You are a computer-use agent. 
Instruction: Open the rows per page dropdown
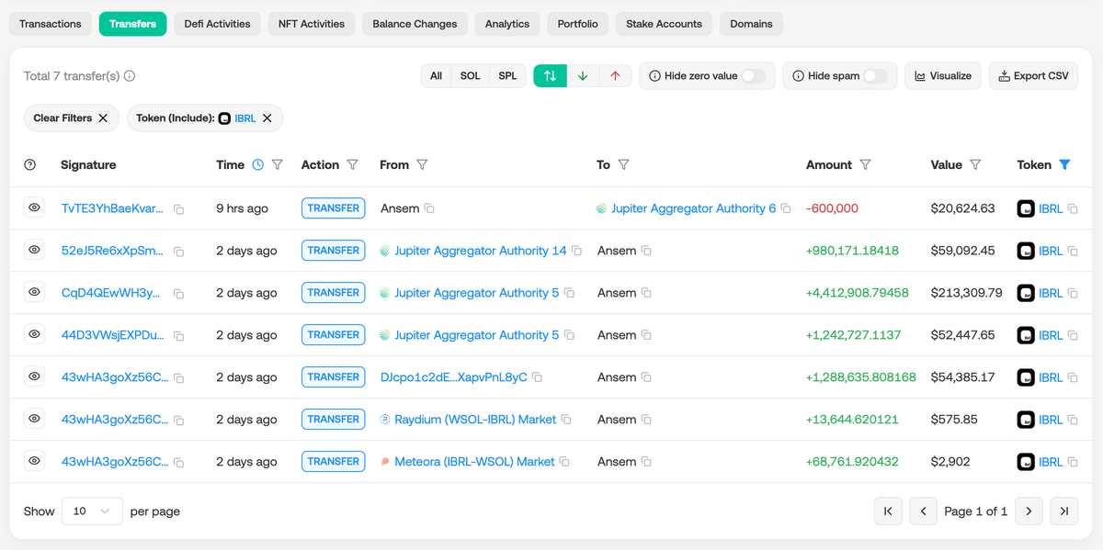(92, 511)
